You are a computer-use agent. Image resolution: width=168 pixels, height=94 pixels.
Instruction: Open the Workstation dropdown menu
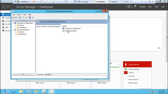25,2
